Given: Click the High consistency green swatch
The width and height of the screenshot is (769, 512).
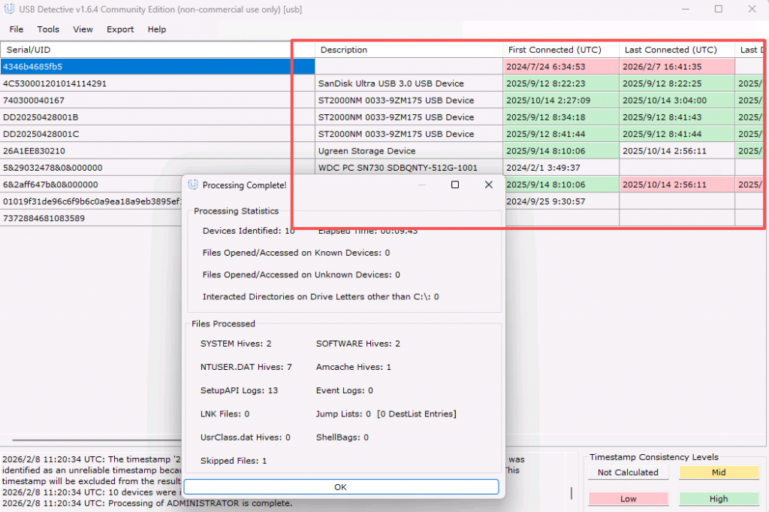Looking at the screenshot, I should click(x=718, y=498).
